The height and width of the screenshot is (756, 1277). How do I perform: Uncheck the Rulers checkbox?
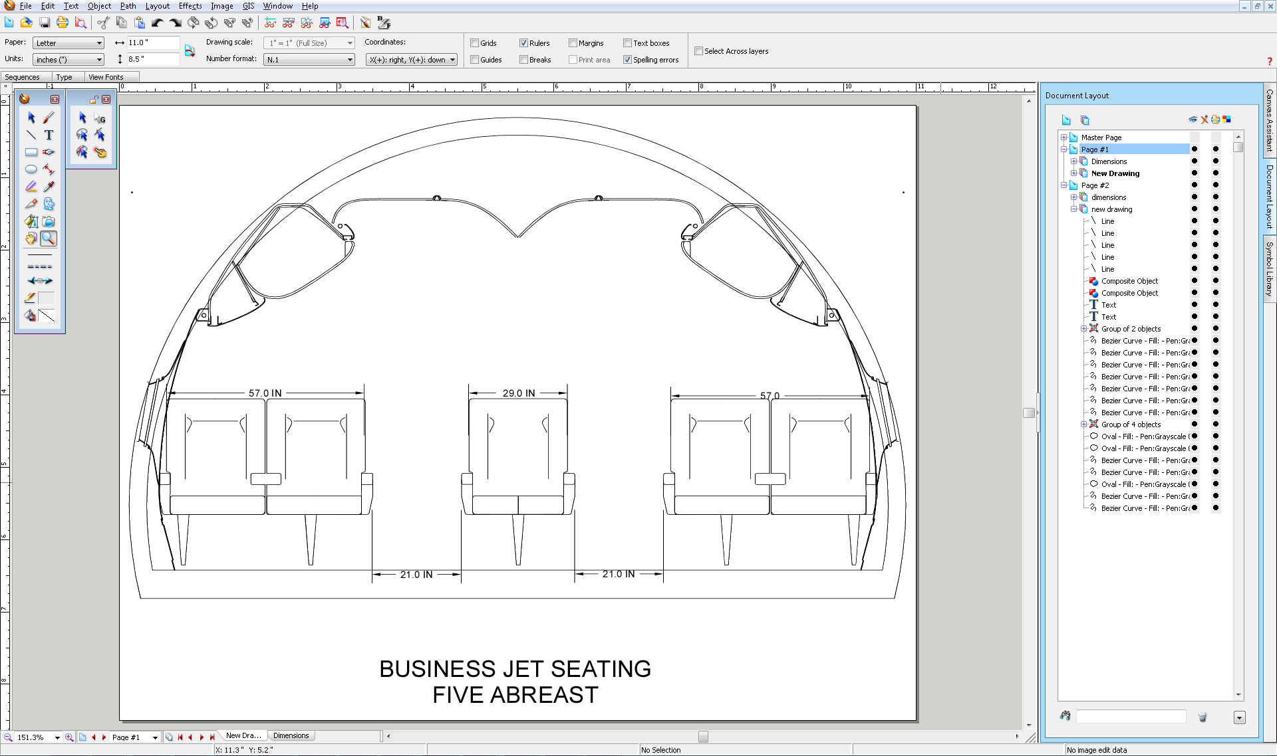pos(524,43)
